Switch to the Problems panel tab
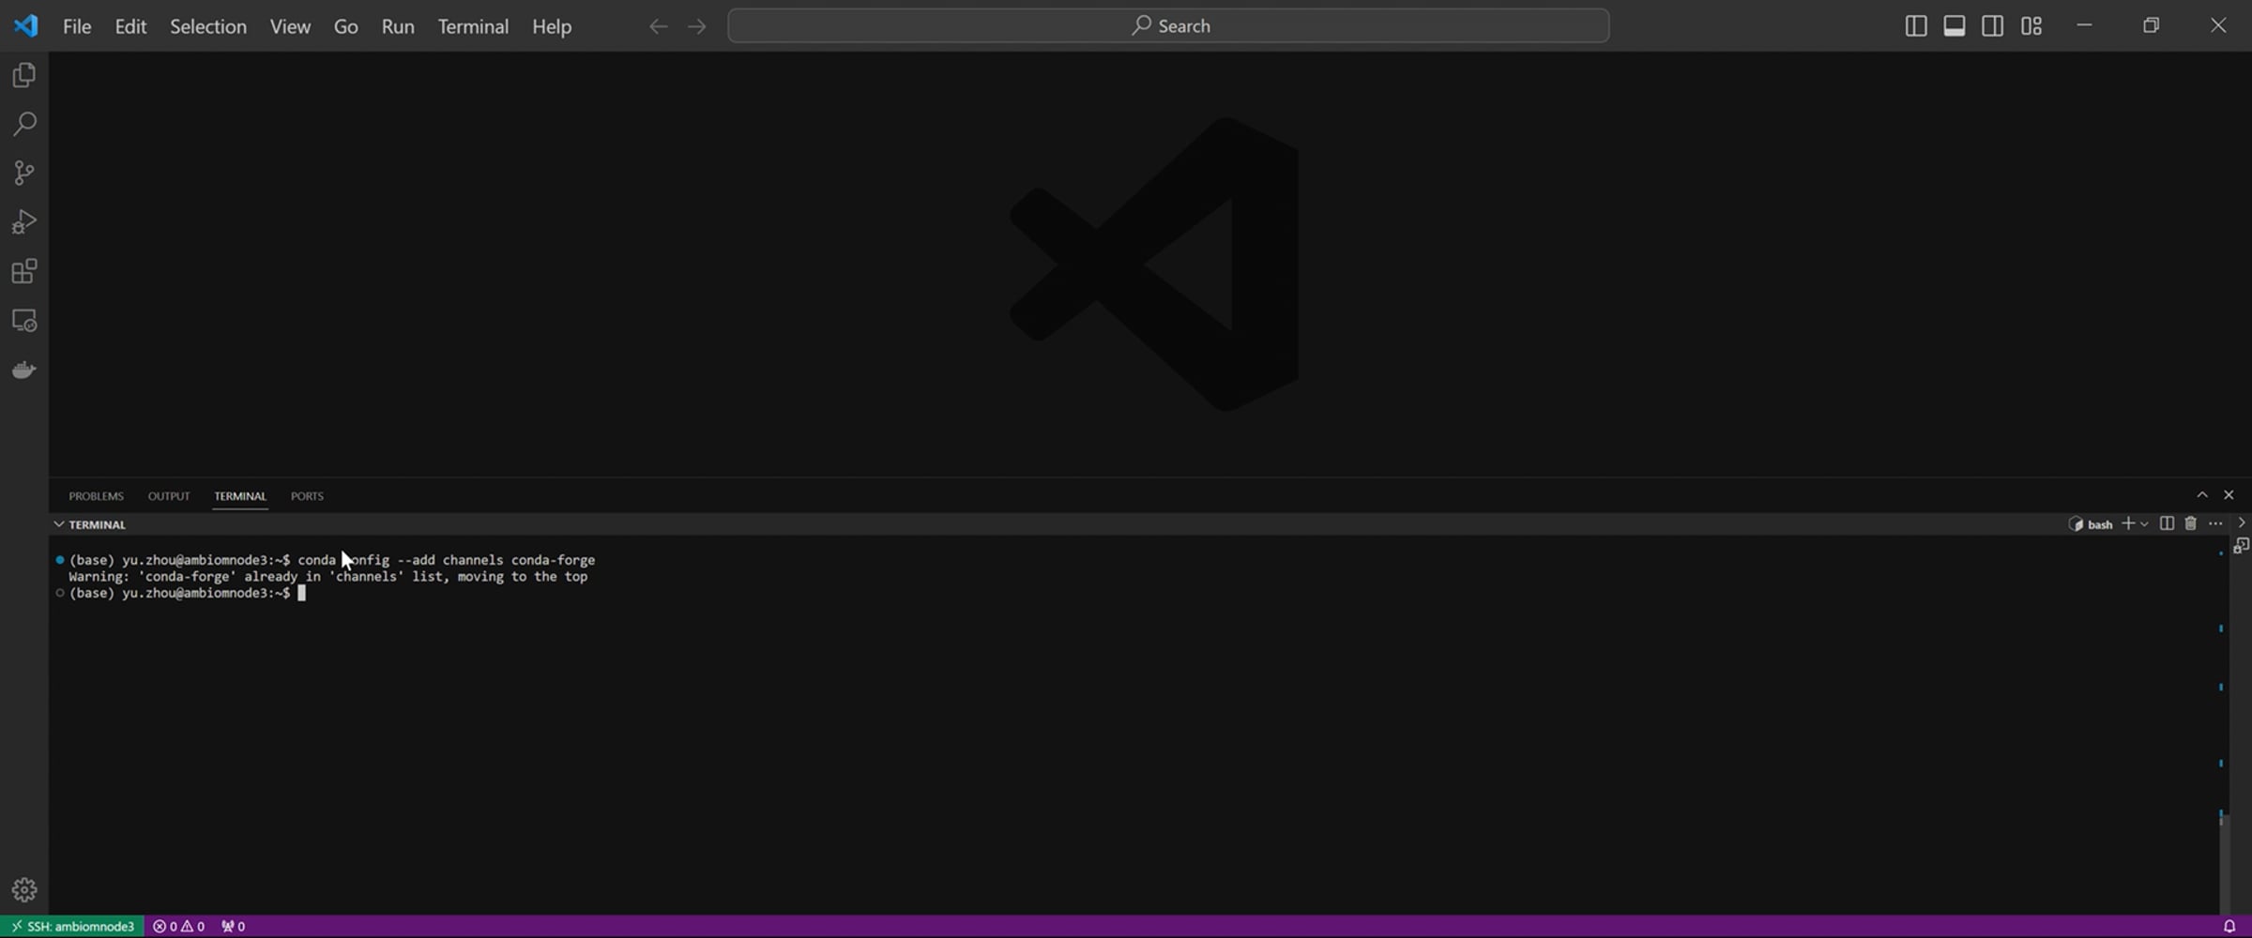Screen dimensions: 2252x938 [x=96, y=496]
